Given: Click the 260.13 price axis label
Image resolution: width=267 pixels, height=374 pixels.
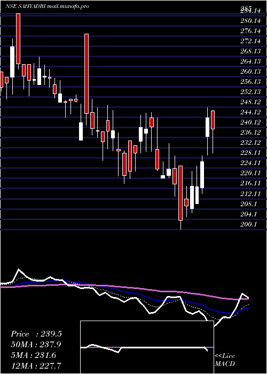Looking at the screenshot, I should pyautogui.click(x=250, y=72).
